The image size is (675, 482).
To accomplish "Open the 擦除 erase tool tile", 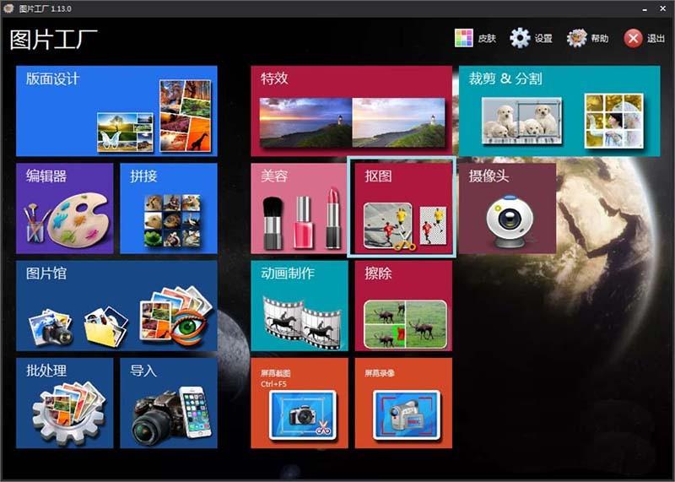I will tap(402, 306).
